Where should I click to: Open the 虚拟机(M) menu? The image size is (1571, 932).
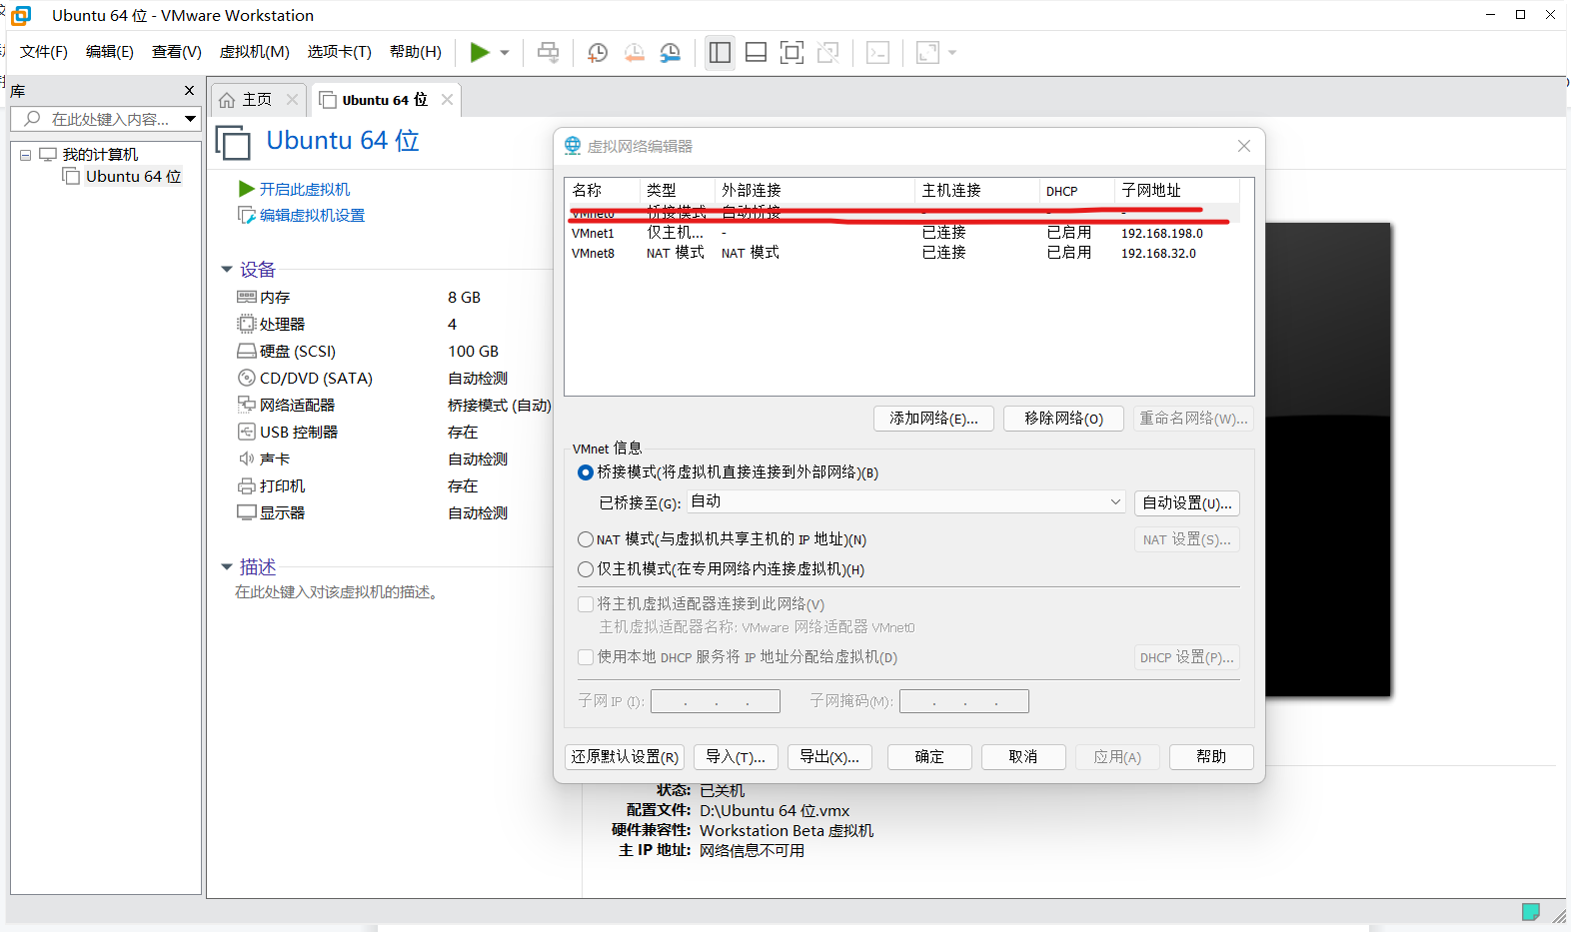(x=255, y=52)
